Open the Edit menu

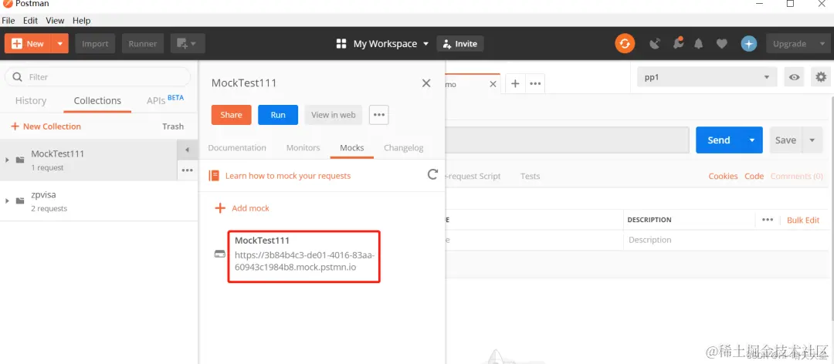pos(30,20)
